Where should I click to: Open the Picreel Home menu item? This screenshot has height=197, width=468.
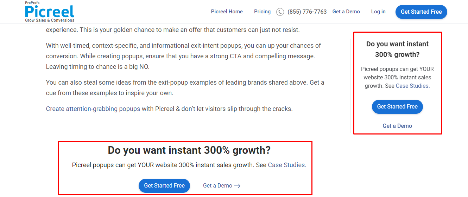[227, 12]
